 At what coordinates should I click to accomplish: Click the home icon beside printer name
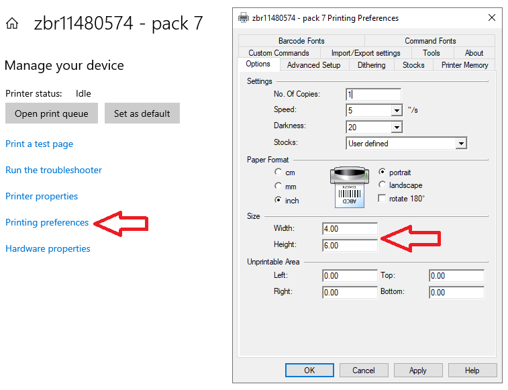click(12, 24)
